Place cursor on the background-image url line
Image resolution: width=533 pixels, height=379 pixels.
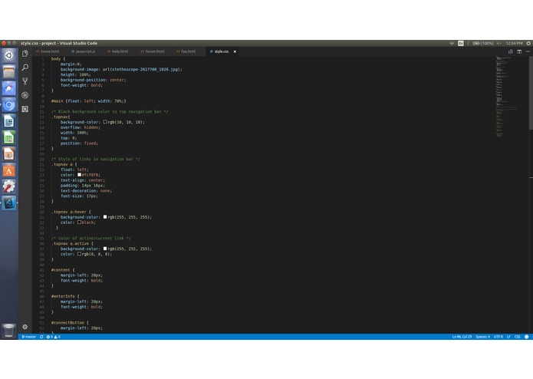(x=121, y=69)
